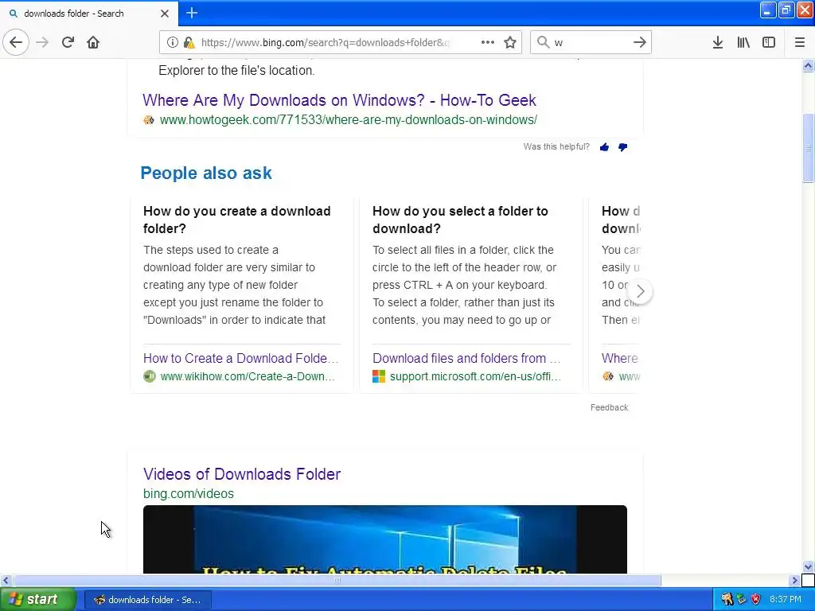
Task: Submit search with the arrow button
Action: click(640, 42)
